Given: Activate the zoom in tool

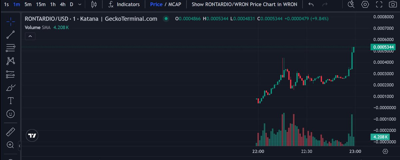Looking at the screenshot, I should pos(10,145).
